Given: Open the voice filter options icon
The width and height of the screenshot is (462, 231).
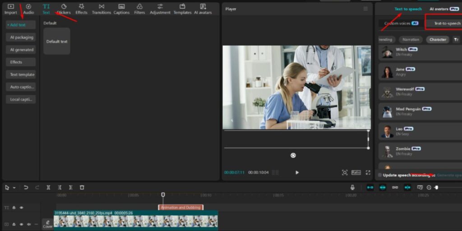Looking at the screenshot, I should click(456, 40).
